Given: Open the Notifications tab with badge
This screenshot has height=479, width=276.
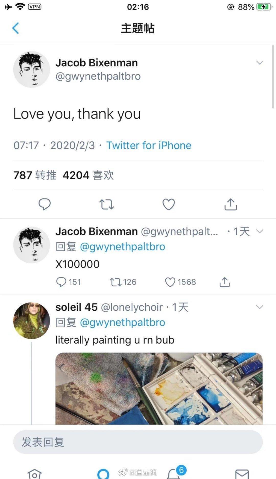Looking at the screenshot, I should [174, 473].
